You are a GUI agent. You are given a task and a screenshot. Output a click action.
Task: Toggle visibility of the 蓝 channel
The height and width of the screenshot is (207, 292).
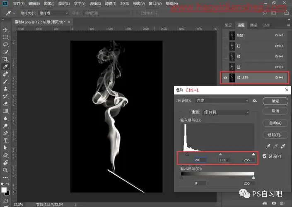(x=225, y=67)
